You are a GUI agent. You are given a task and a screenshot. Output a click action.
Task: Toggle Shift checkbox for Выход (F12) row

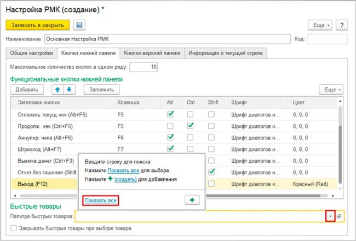click(x=211, y=184)
